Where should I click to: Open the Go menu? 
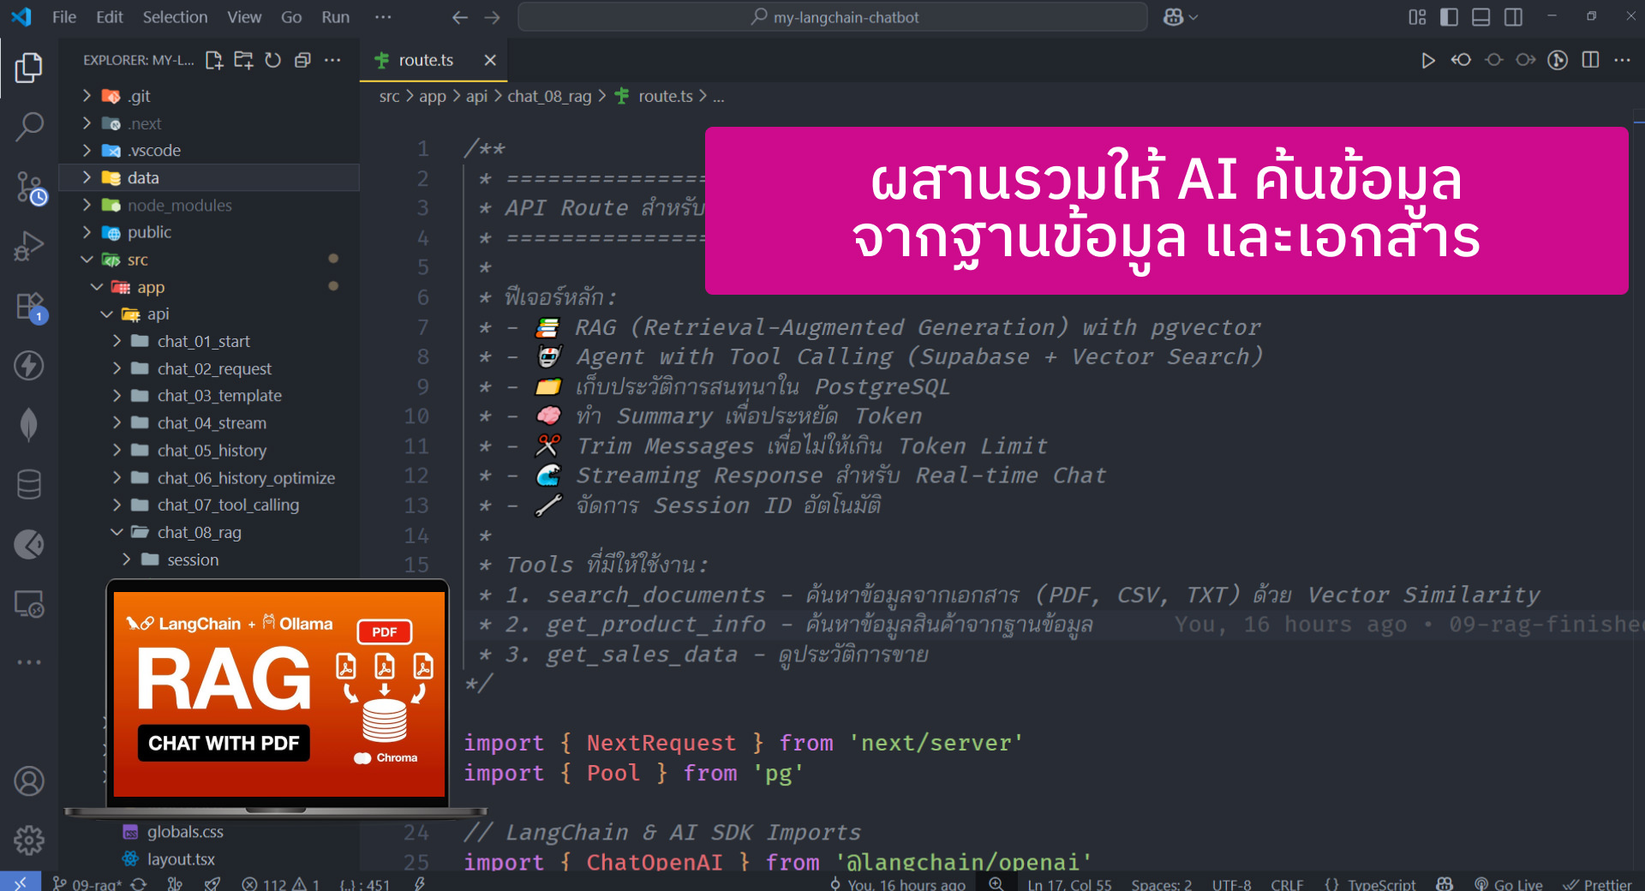291,17
